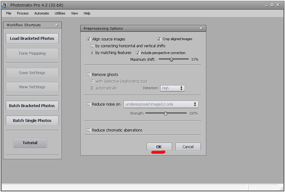The image size is (285, 192).
Task: Open the Automate menu
Action: click(42, 13)
